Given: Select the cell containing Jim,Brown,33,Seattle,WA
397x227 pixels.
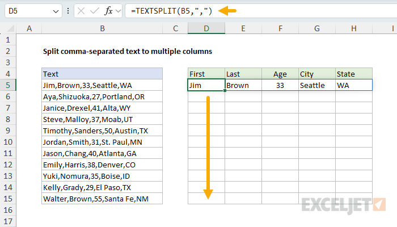Looking at the screenshot, I should (102, 85).
